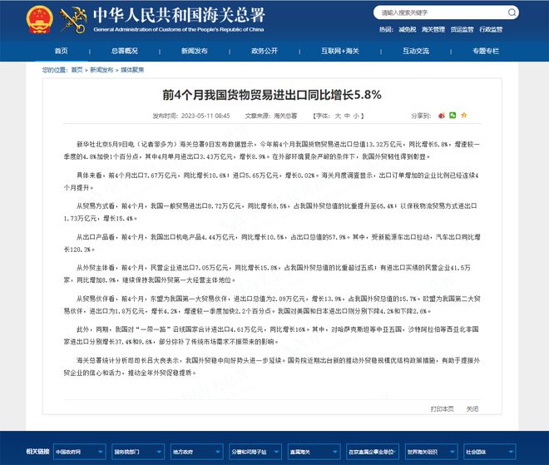Expand the 直属海关 dropdown
Screen dimensions: 549x465
(314, 452)
